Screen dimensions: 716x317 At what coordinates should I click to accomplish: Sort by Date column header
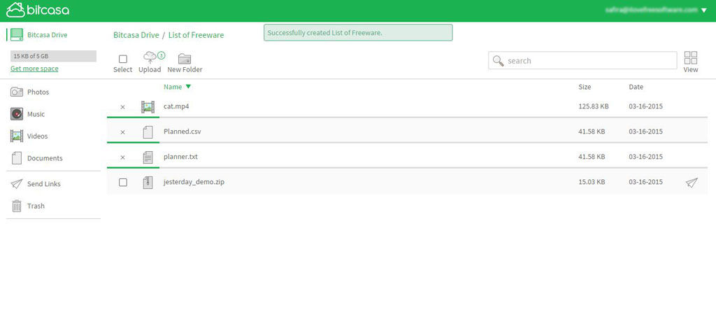[636, 87]
